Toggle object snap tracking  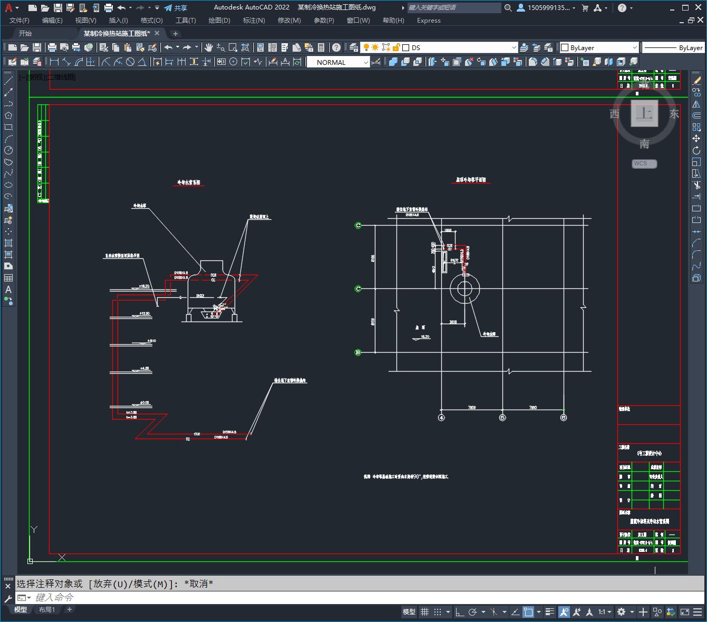click(515, 611)
